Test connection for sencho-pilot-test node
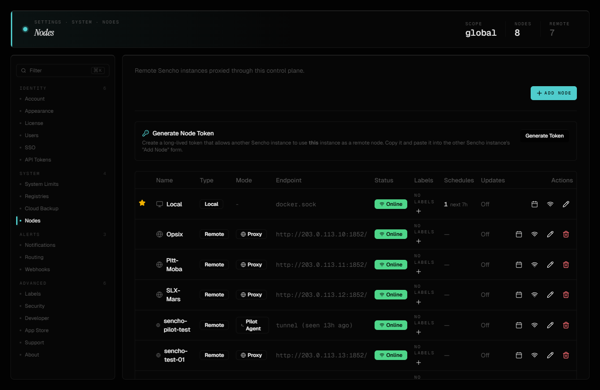This screenshot has height=390, width=600. pos(535,325)
